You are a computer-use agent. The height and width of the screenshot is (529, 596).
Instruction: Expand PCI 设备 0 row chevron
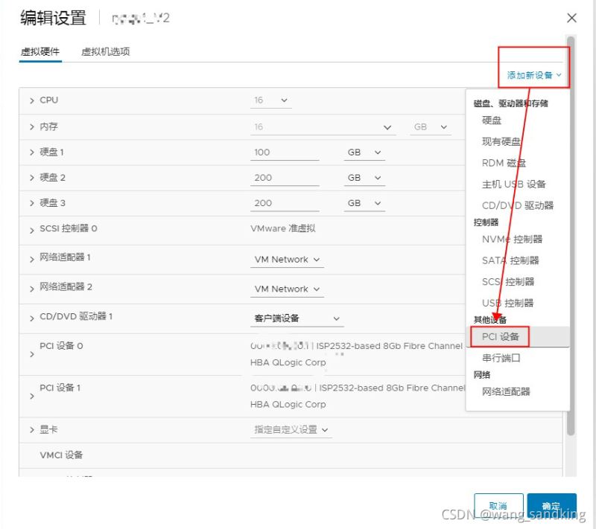[x=32, y=354]
